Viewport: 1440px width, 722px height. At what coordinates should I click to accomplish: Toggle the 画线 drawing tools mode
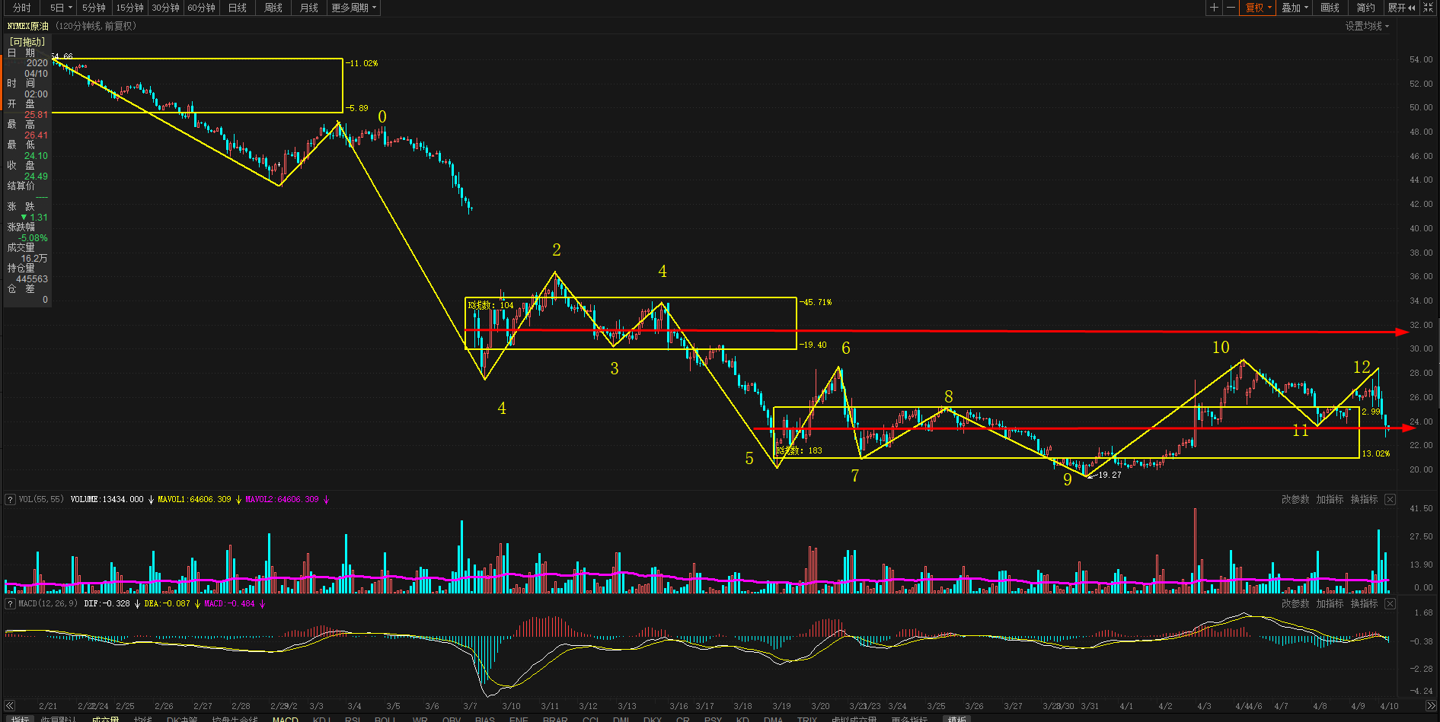1330,8
